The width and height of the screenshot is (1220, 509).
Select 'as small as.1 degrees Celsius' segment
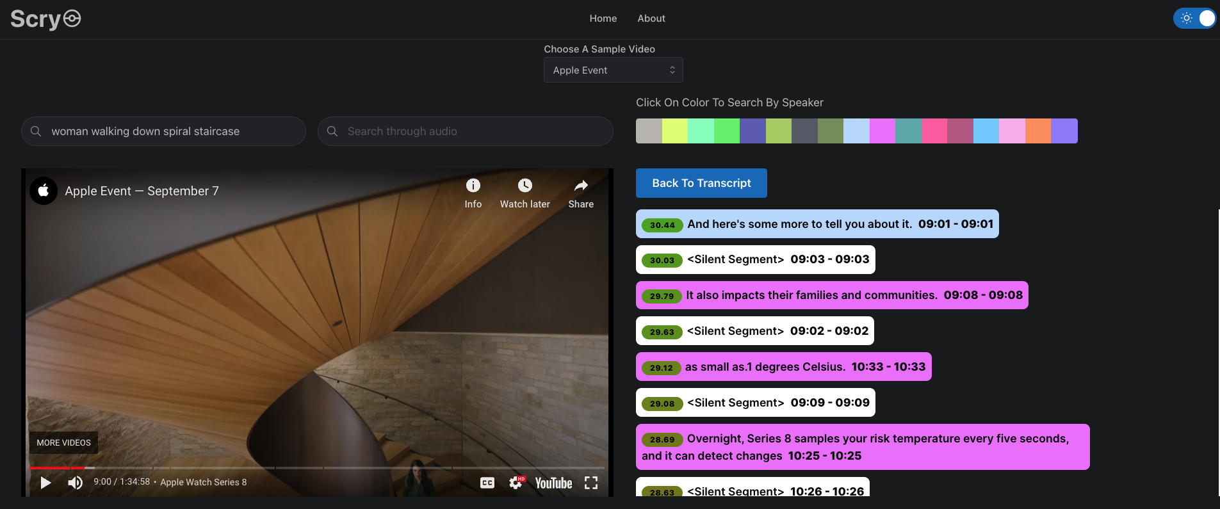784,367
